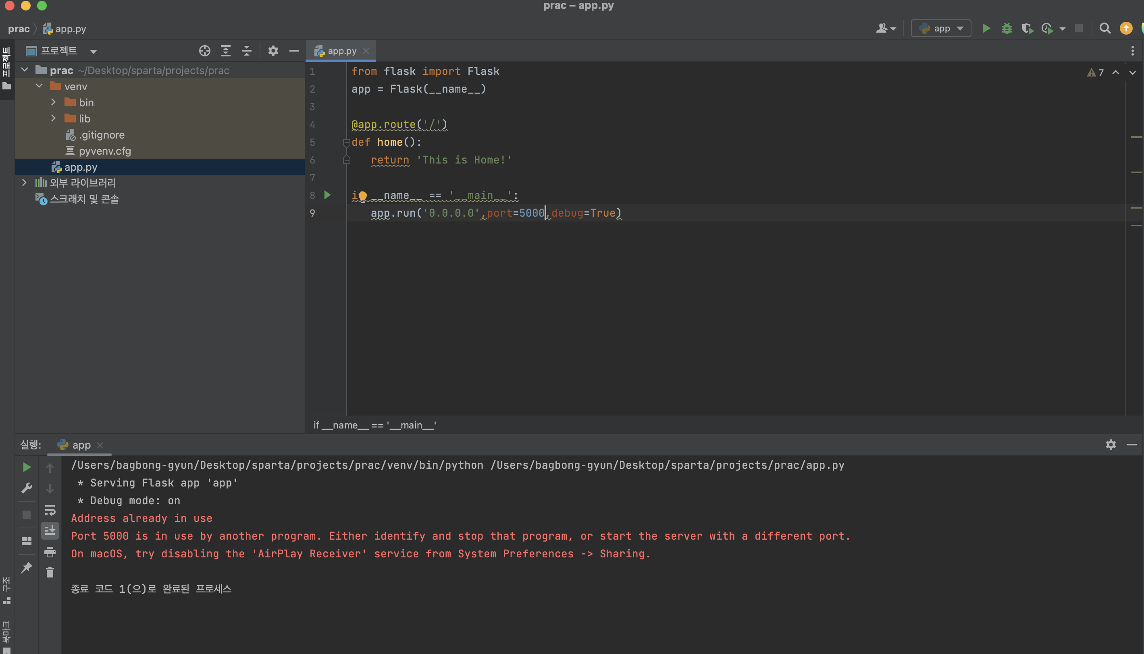Viewport: 1144px width, 654px height.
Task: Clear console output with the trash icon
Action: click(x=50, y=572)
